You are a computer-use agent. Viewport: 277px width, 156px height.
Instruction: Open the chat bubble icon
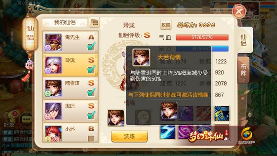(27, 119)
